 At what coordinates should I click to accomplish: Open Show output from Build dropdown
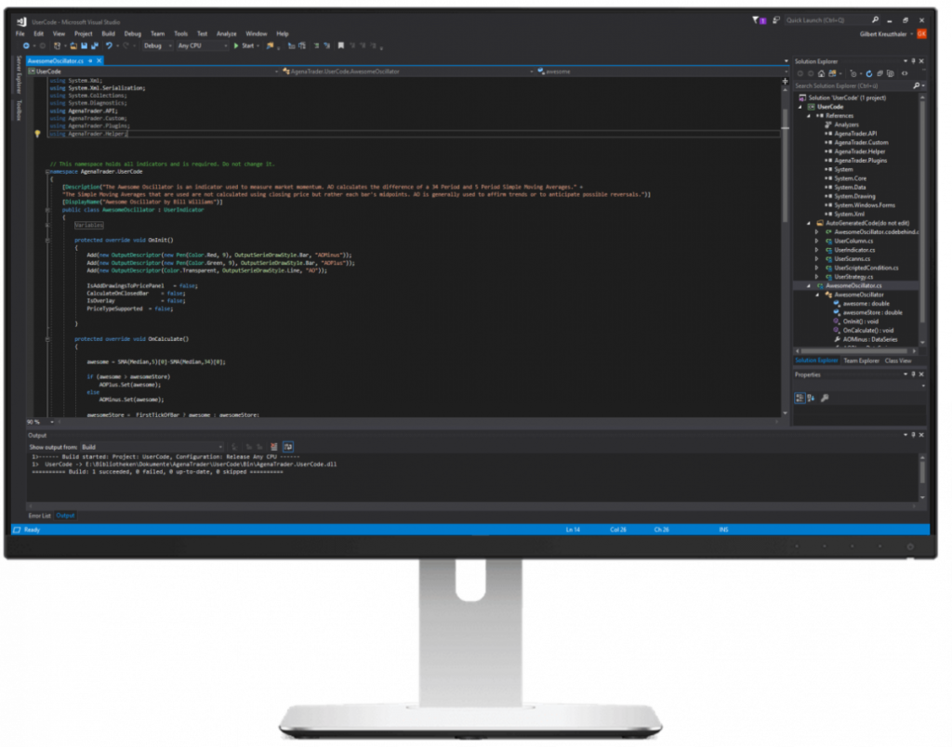pos(152,447)
